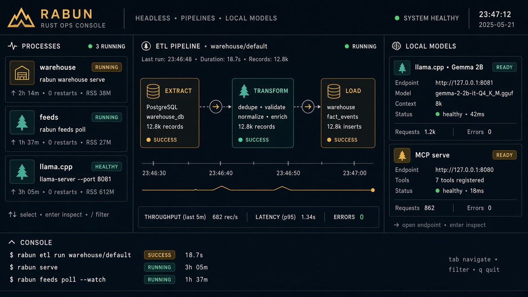Click the '7 tools registered' value
Screen dimensions: 528x297
[x=460, y=180]
